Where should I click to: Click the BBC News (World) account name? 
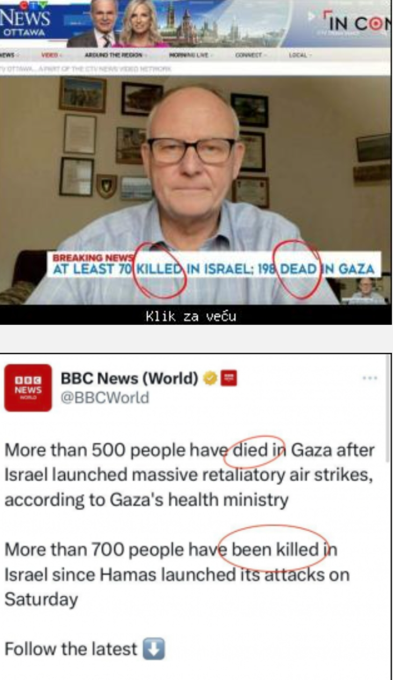coord(129,379)
